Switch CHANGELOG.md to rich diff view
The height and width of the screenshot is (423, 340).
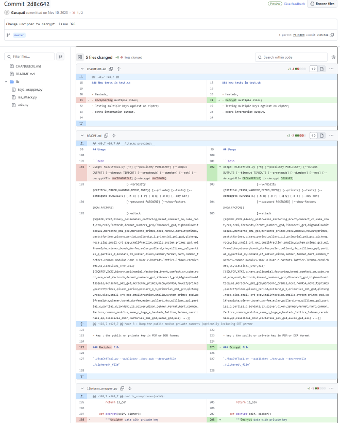(322, 69)
